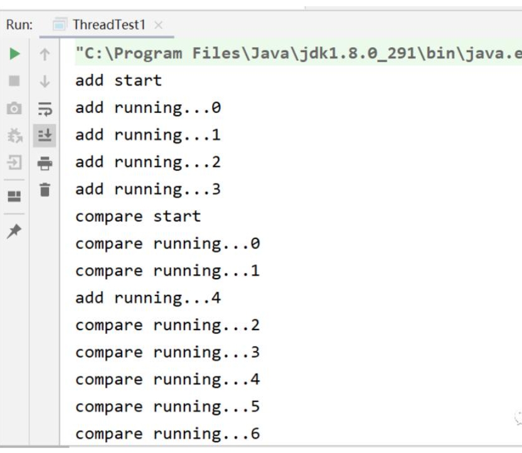Click the Exit arrow-in-box icon

[14, 163]
